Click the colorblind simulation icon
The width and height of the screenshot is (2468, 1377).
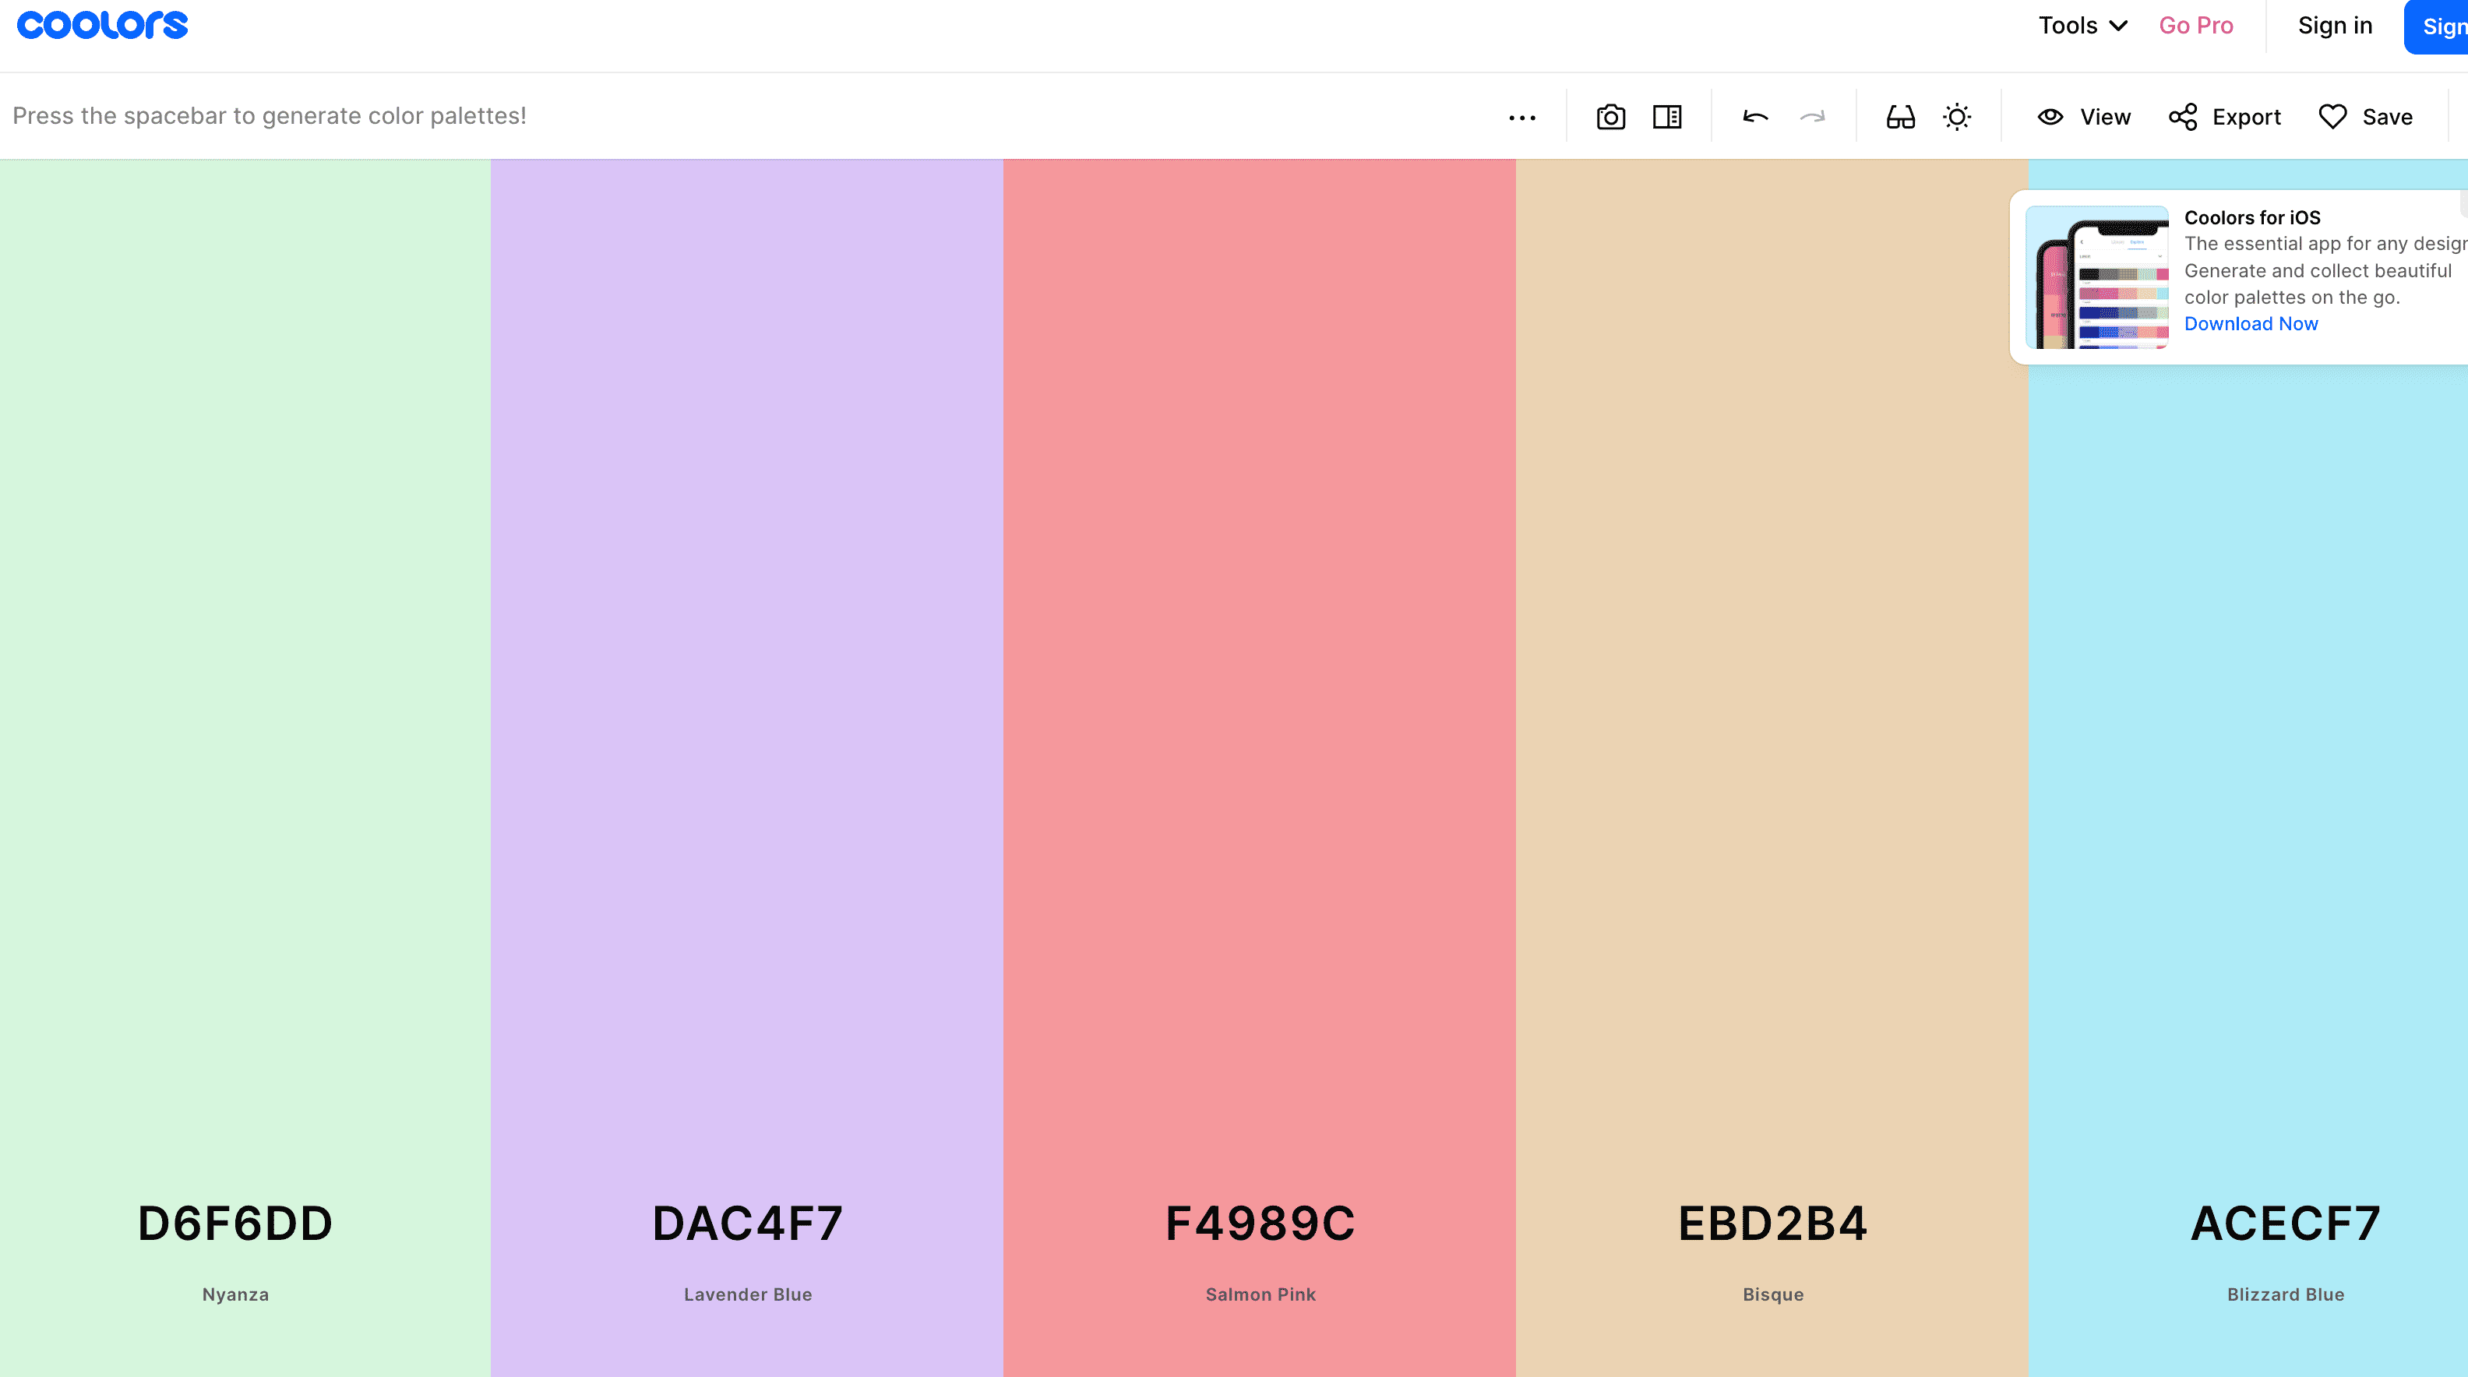1900,115
